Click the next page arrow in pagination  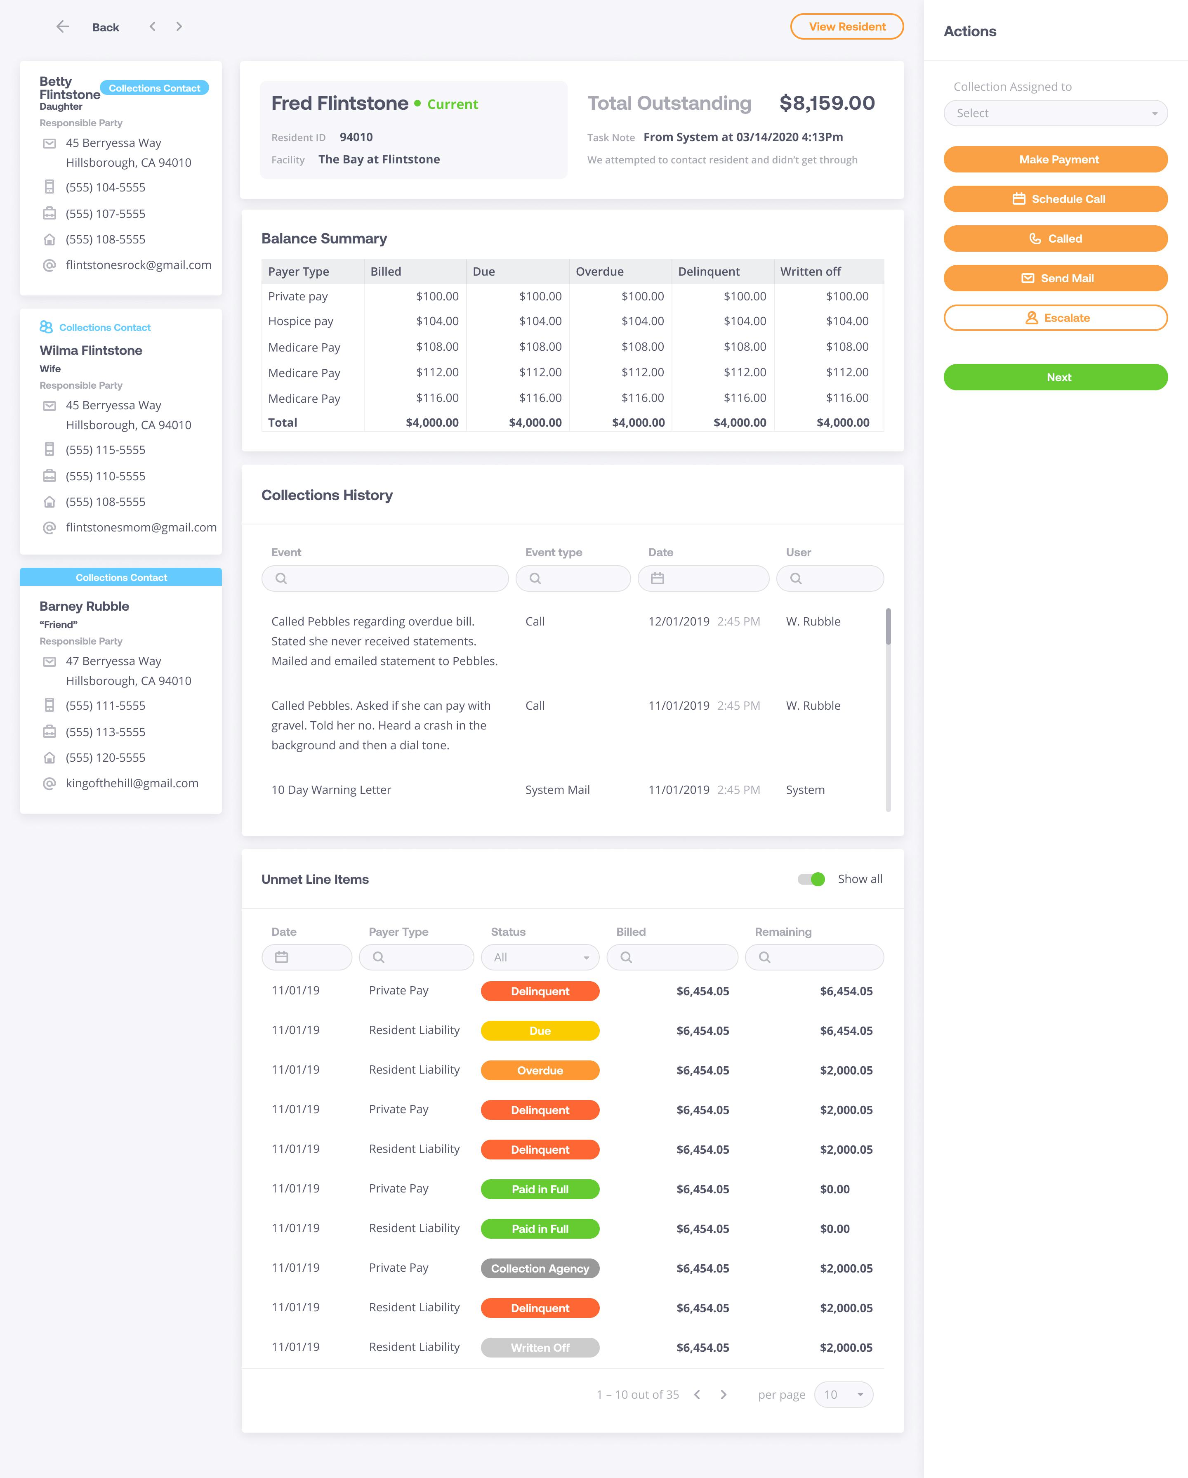click(723, 1394)
